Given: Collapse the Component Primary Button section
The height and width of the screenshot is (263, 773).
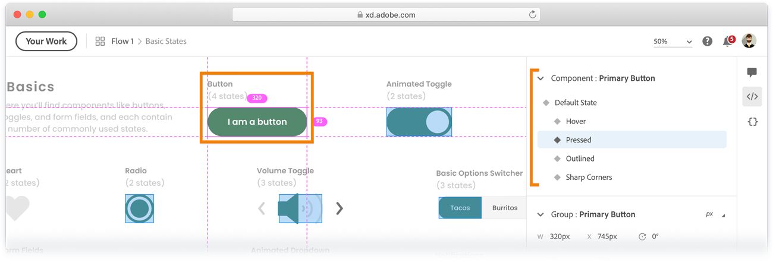Looking at the screenshot, I should tap(541, 78).
